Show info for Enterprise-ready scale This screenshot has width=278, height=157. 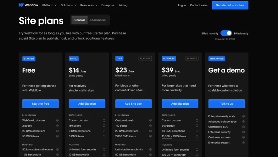click(x=243, y=116)
